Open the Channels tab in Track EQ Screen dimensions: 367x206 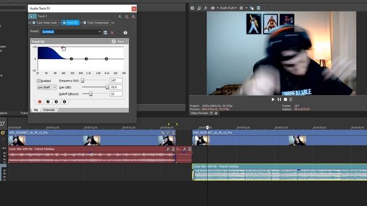click(x=49, y=110)
